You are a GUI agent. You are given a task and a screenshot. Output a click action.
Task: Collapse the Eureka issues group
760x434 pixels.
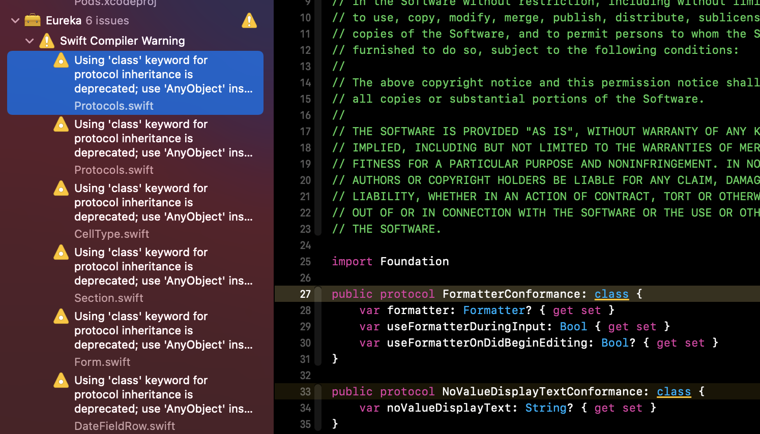click(x=14, y=21)
